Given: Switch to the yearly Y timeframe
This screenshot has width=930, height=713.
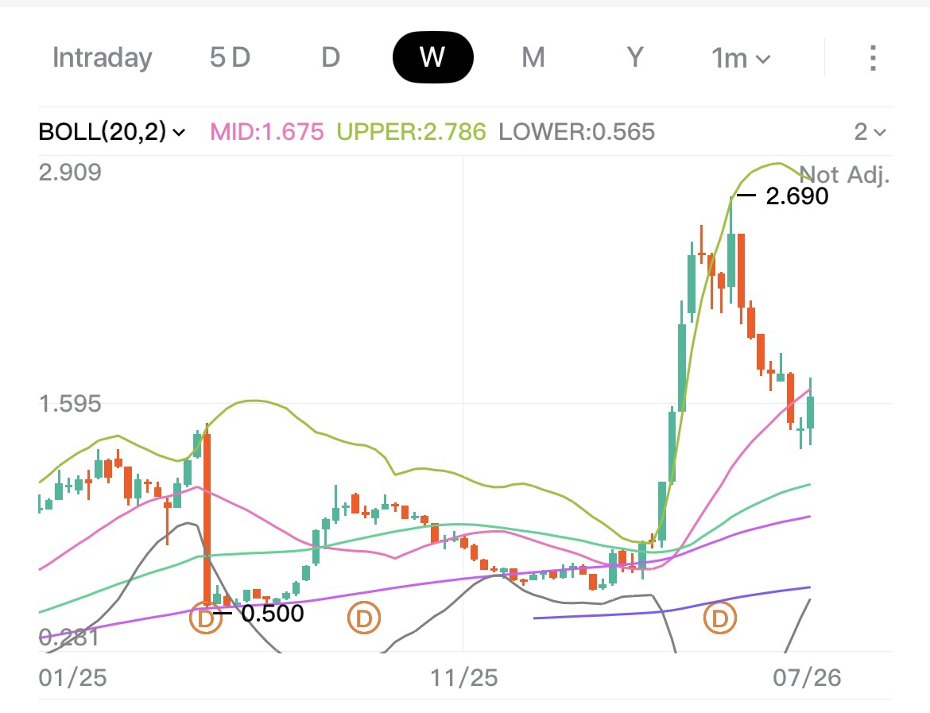Looking at the screenshot, I should pos(634,57).
